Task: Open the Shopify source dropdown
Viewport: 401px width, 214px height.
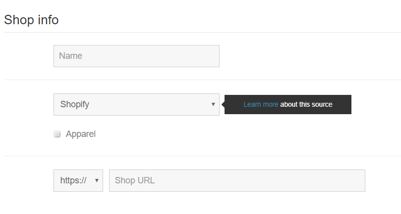Action: [136, 104]
